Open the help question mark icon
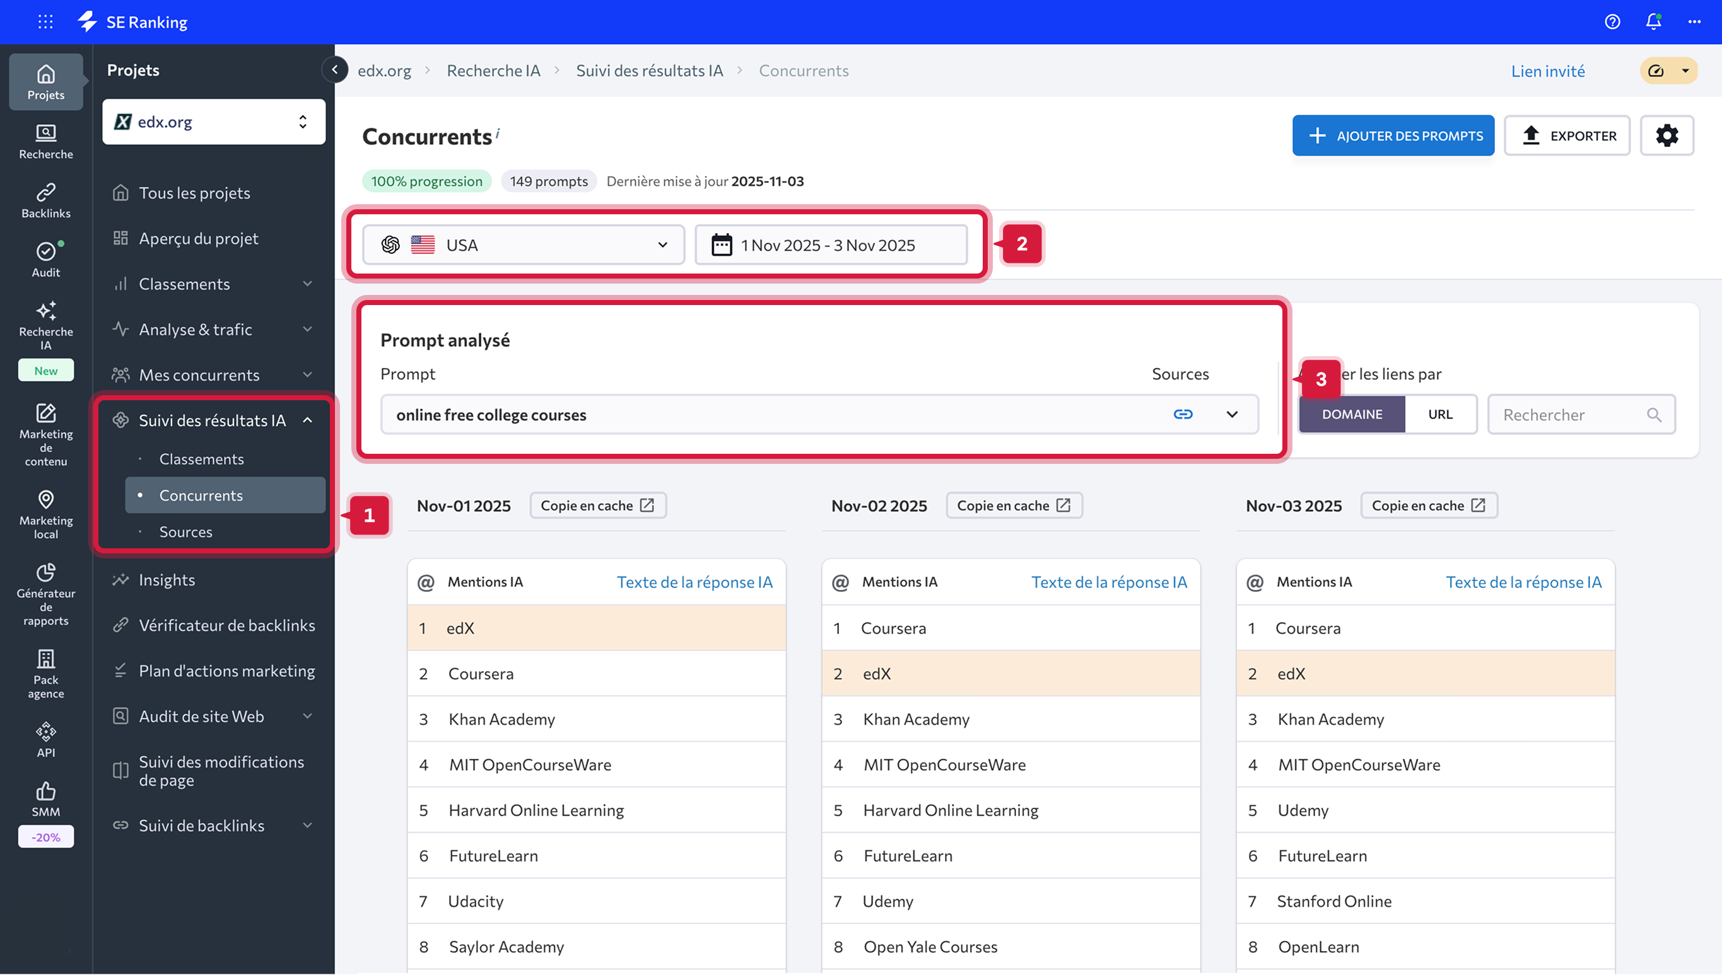The width and height of the screenshot is (1722, 975). [x=1612, y=22]
